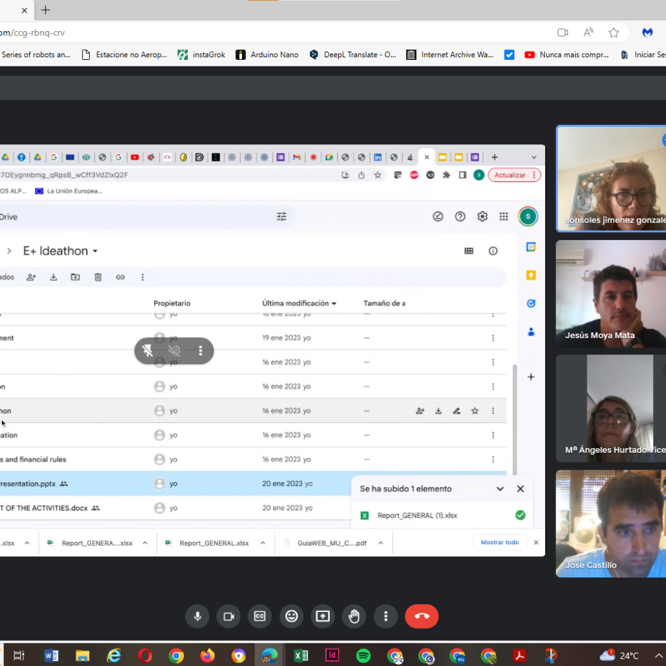Open the emoji reactions button
Image resolution: width=666 pixels, height=666 pixels.
(291, 617)
